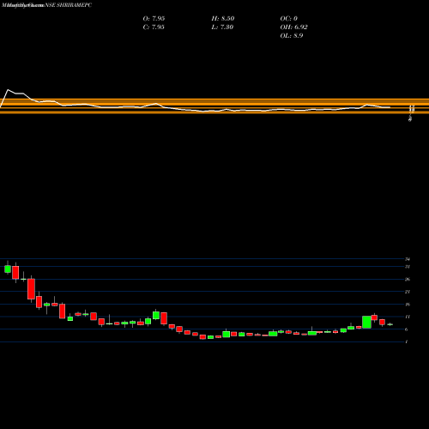Click the OH: 6.92 reading
Viewport: 429px width, 429px height.
[x=294, y=27]
